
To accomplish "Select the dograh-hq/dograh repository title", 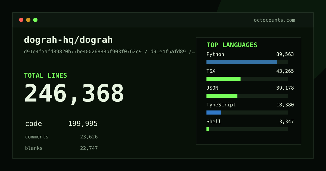I will (x=68, y=40).
